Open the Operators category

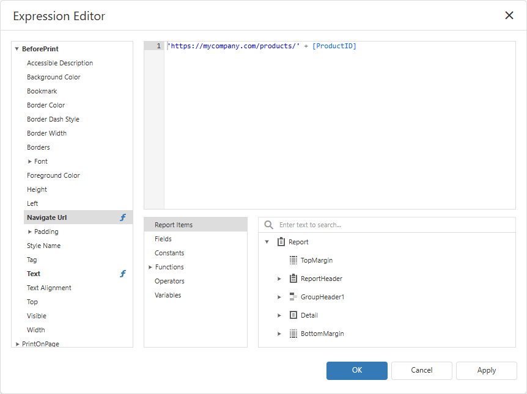(196, 281)
